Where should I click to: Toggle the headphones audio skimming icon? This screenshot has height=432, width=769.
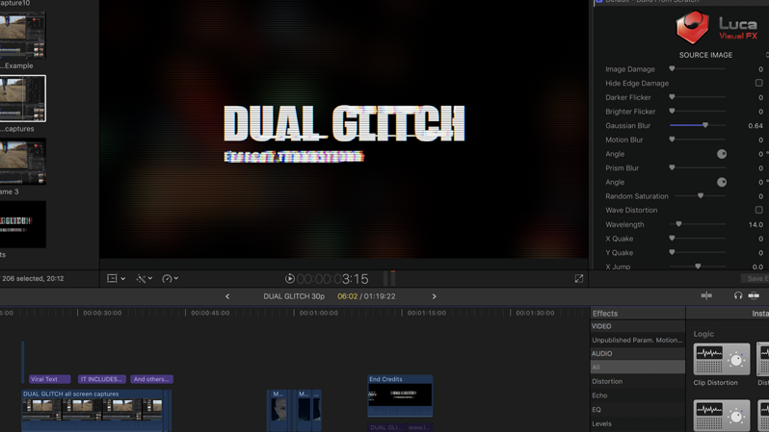(x=738, y=296)
